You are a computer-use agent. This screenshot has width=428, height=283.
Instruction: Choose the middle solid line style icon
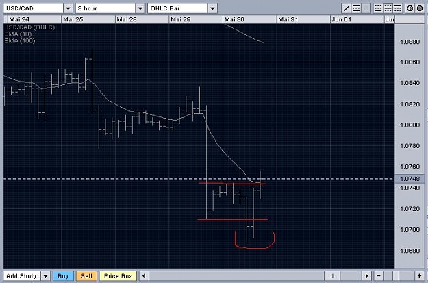click(x=388, y=8)
